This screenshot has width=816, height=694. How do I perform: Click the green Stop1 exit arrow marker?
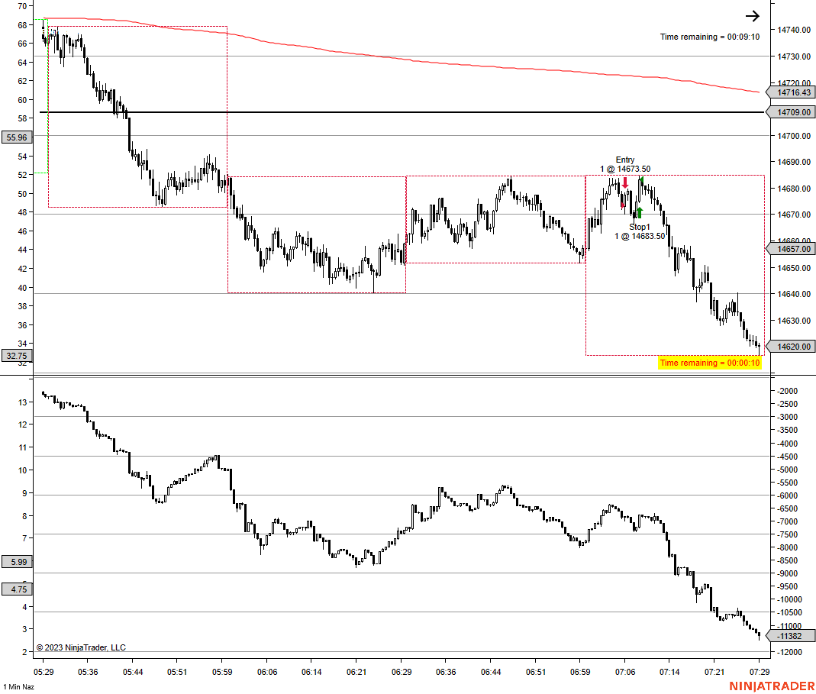[640, 212]
